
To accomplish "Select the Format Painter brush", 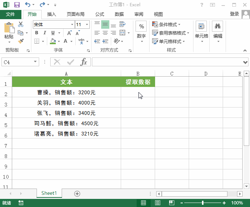I will 21,41.
